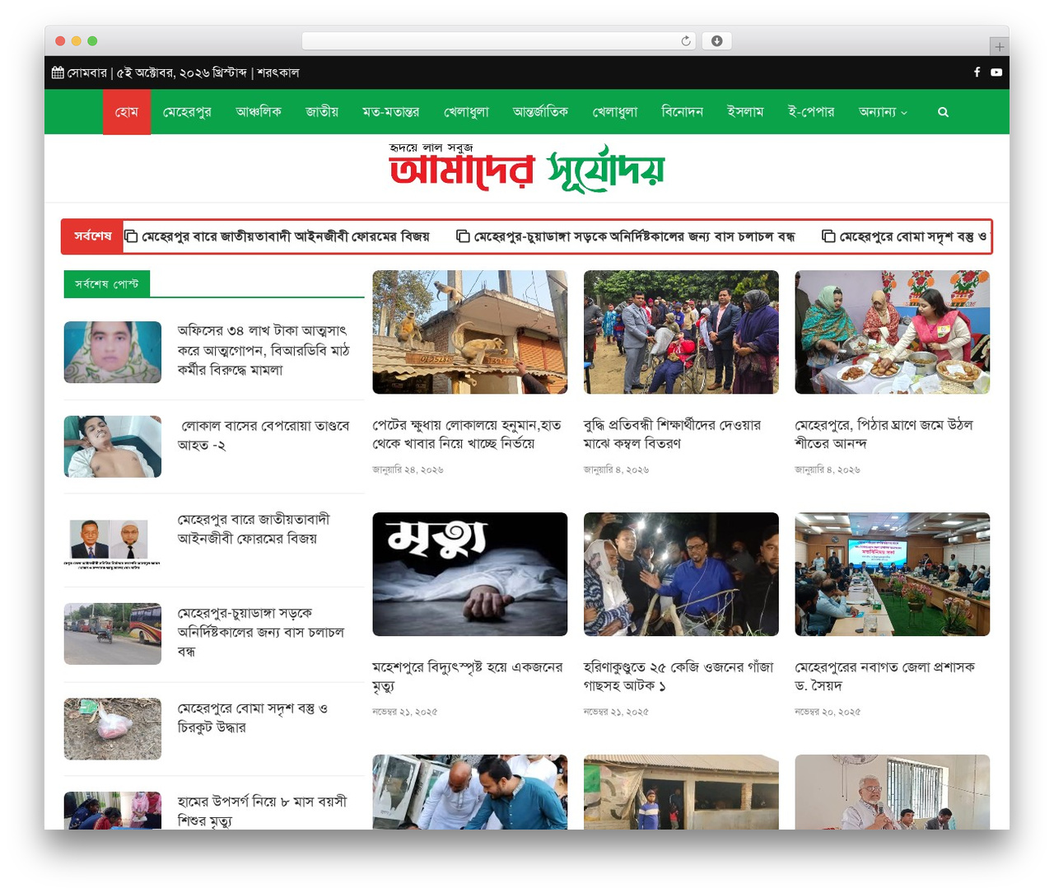Open the ই-পেপার menu item
Image resolution: width=1054 pixels, height=893 pixels.
pos(811,112)
